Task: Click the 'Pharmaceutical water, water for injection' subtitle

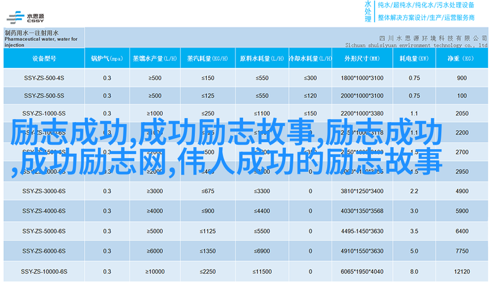Action: pos(41,42)
